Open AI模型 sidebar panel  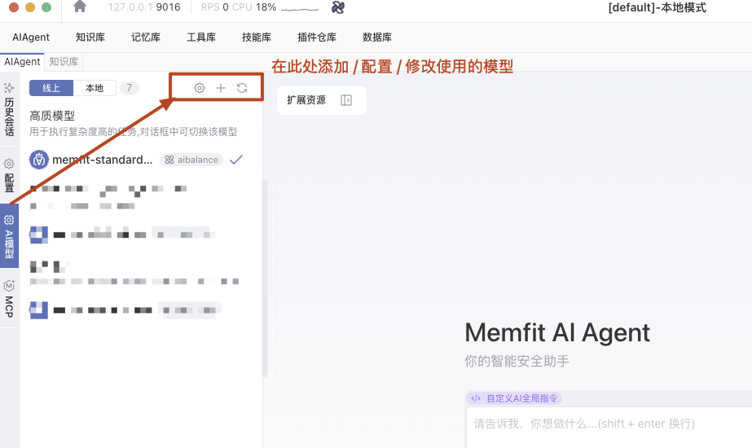tap(9, 236)
